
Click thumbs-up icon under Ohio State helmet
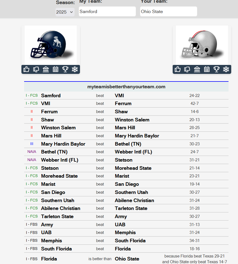[x=178, y=69]
